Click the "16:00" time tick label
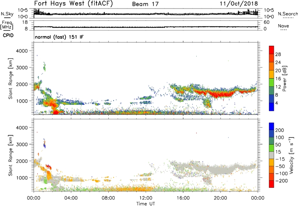This screenshot has width=298, height=206. (183, 198)
